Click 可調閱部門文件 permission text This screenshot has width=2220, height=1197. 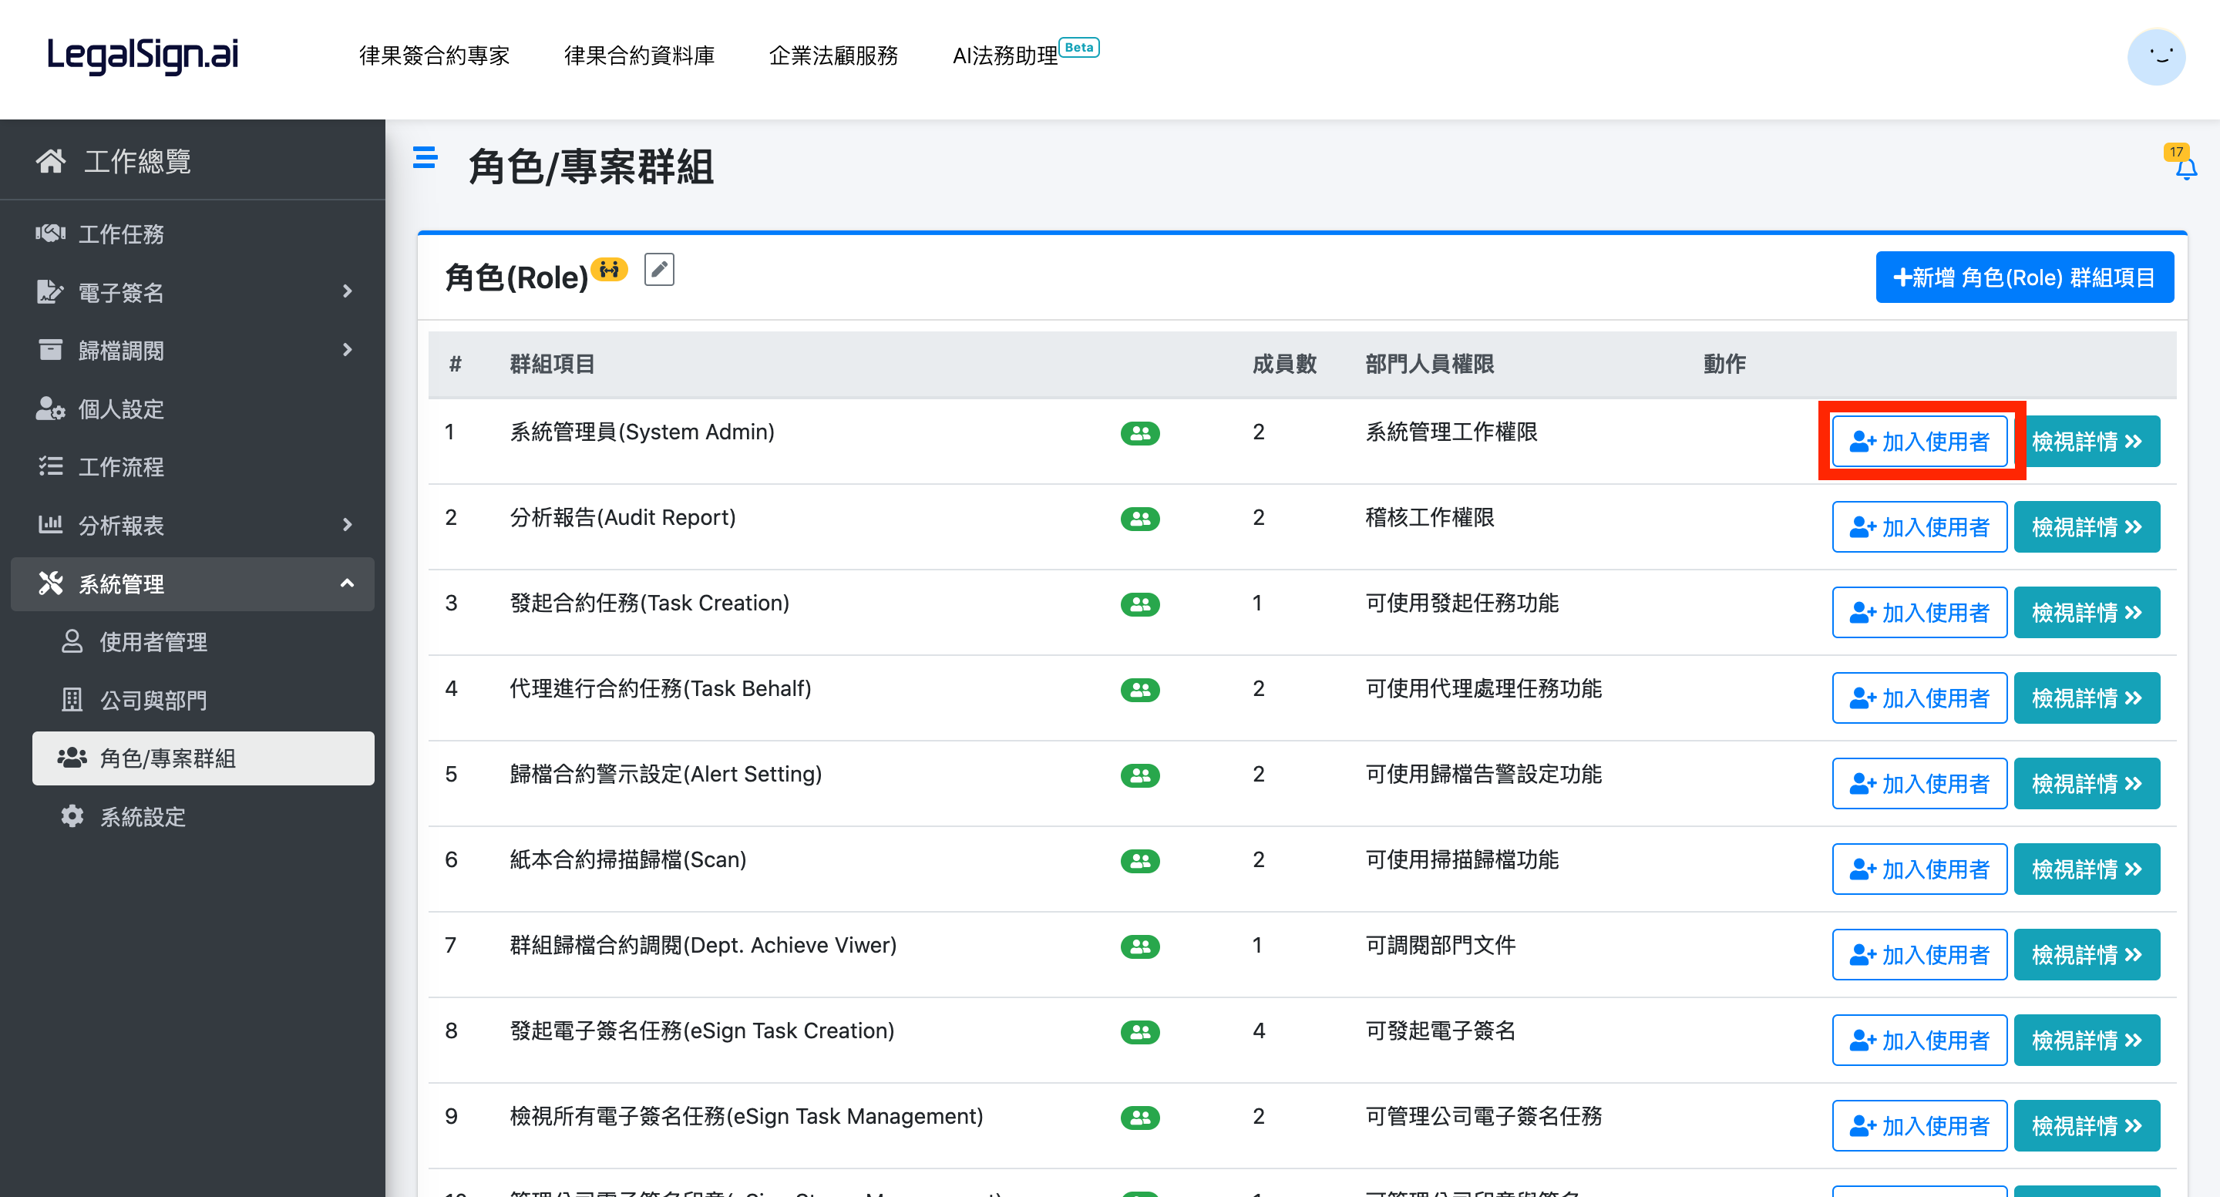coord(1440,946)
